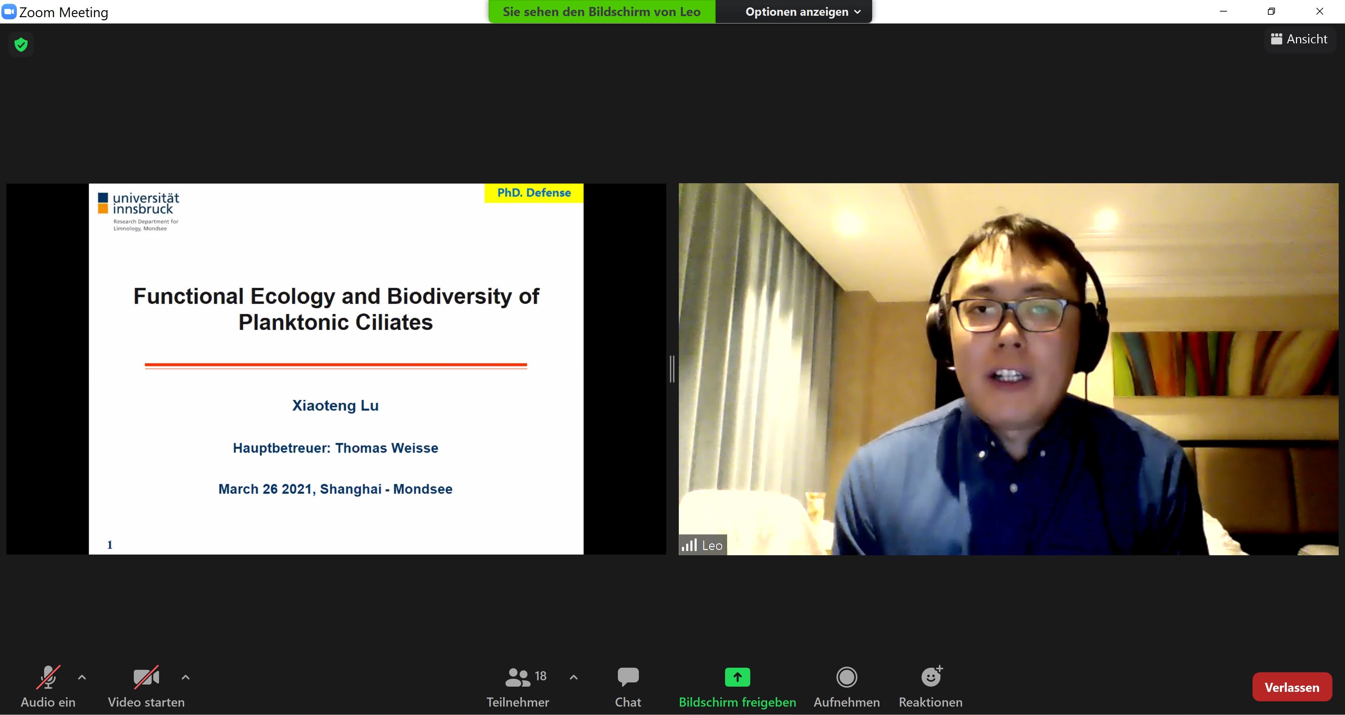Click the green Sie sehen den Bildschirm banner
1345x715 pixels.
pos(601,12)
